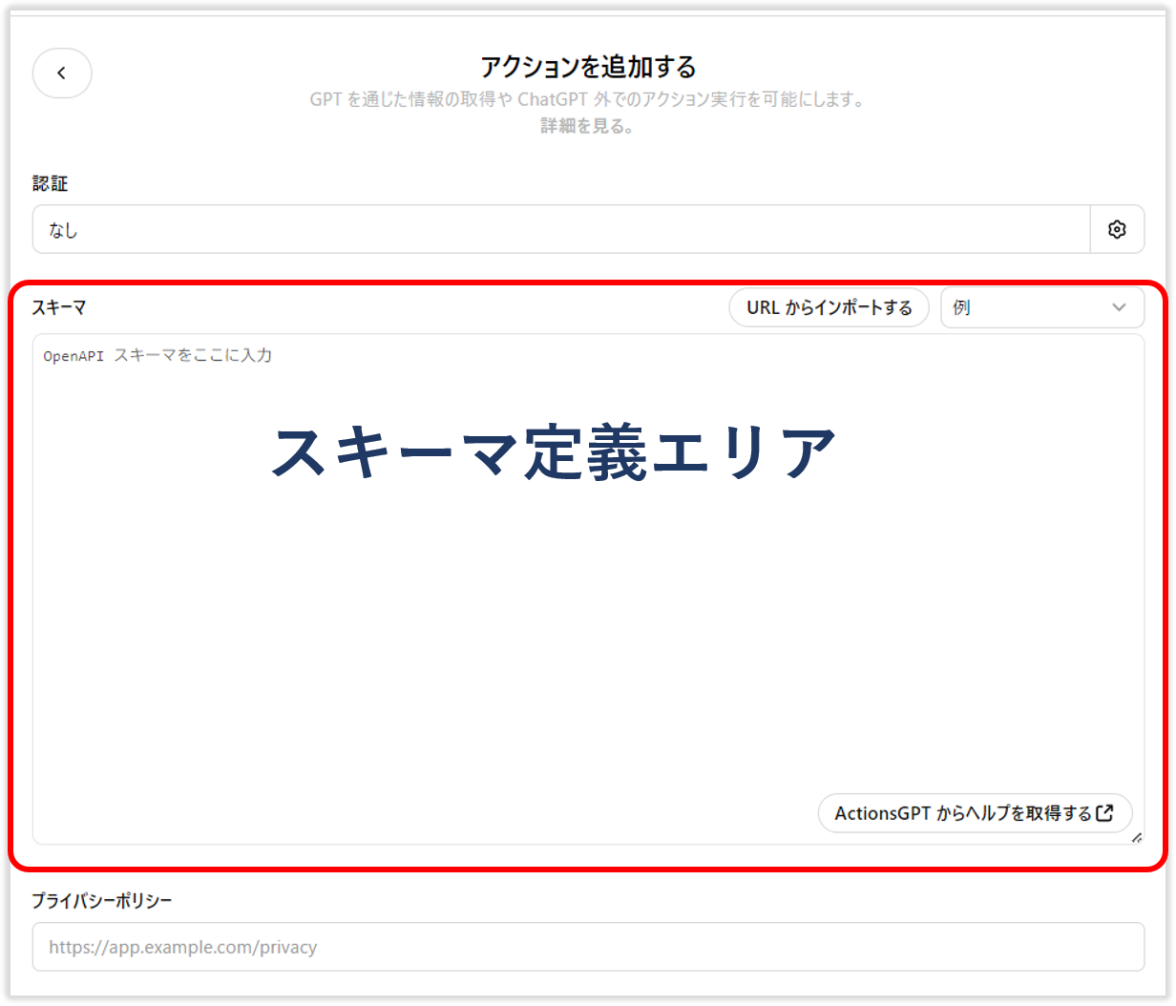Click the left chevron to return to previous screen
The image size is (1176, 1006).
61,73
